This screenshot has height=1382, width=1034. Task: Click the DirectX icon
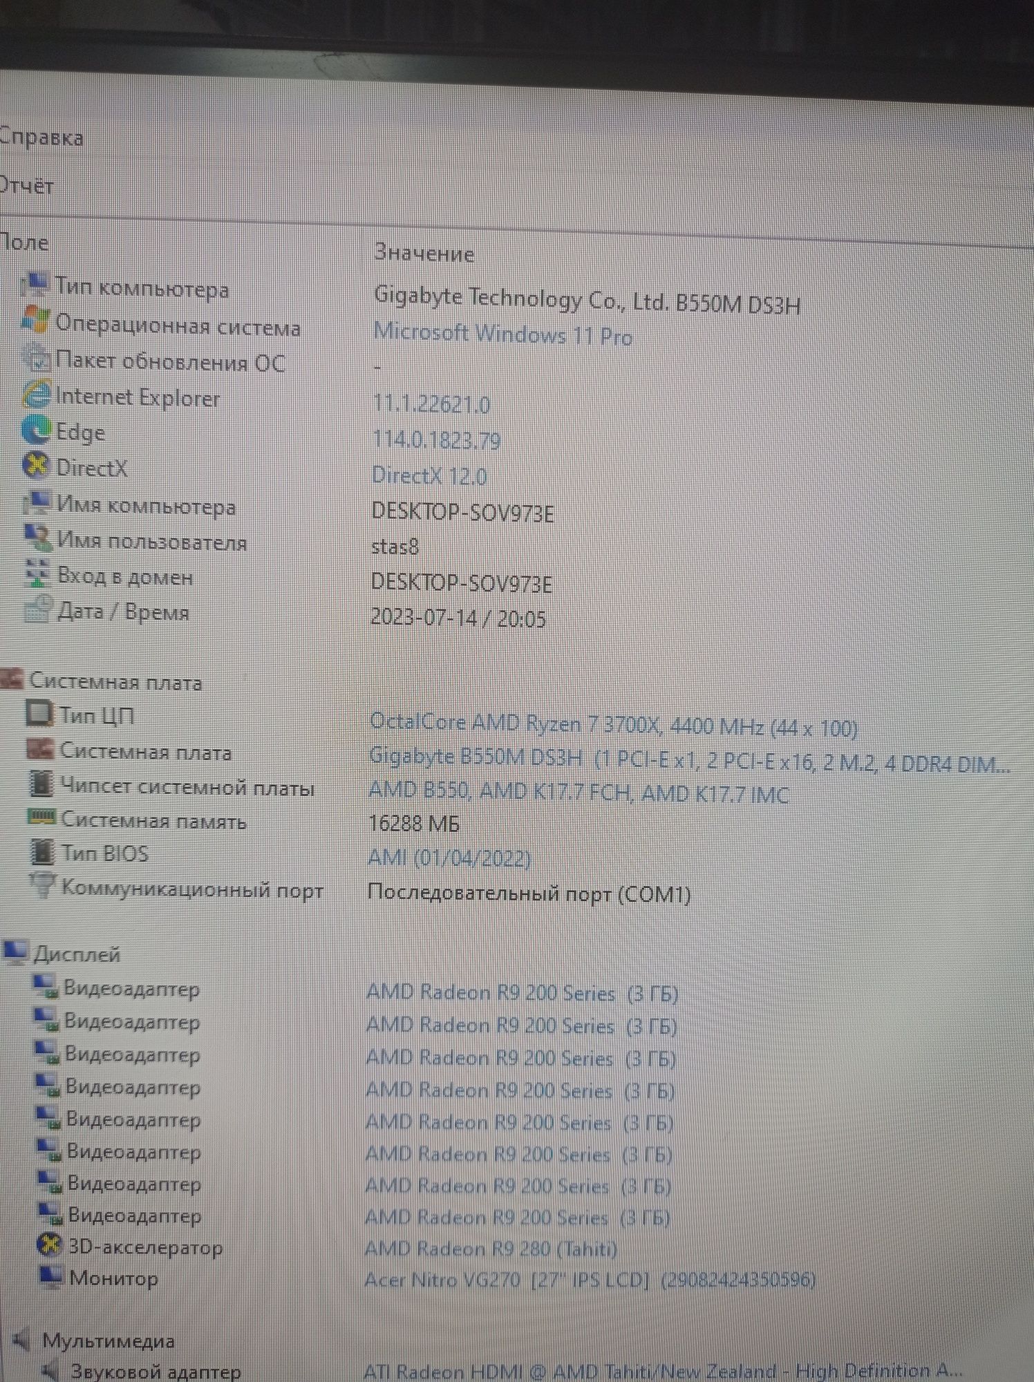coord(36,466)
